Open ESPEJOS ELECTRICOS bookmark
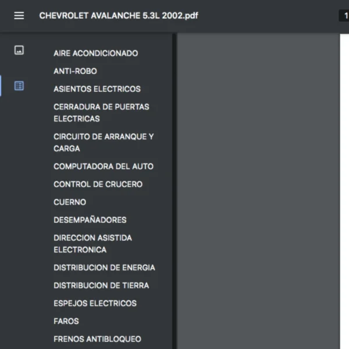 pos(95,304)
